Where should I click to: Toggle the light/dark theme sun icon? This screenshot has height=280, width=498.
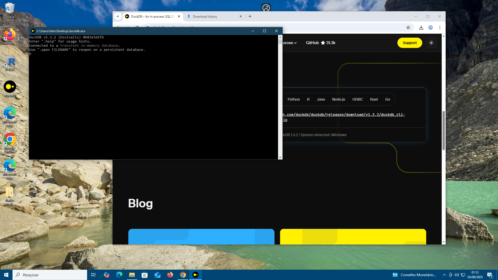[x=431, y=43]
